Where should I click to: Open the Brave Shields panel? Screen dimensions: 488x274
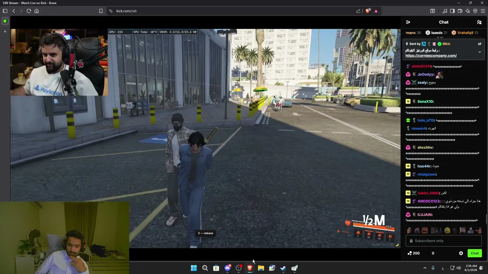tap(368, 11)
